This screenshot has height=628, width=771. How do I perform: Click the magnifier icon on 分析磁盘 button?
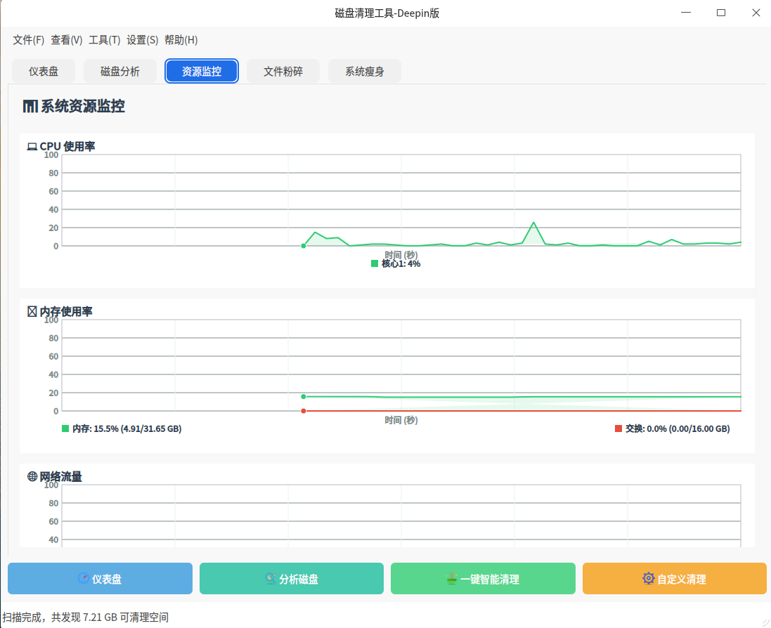pyautogui.click(x=271, y=578)
